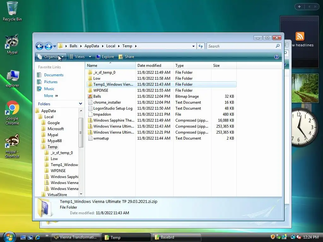Open Documents favorite link
This screenshot has width=323, height=242.
click(54, 75)
